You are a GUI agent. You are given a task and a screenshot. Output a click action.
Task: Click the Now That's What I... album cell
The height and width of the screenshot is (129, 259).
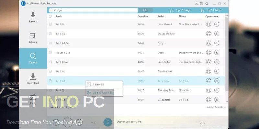coord(190,25)
